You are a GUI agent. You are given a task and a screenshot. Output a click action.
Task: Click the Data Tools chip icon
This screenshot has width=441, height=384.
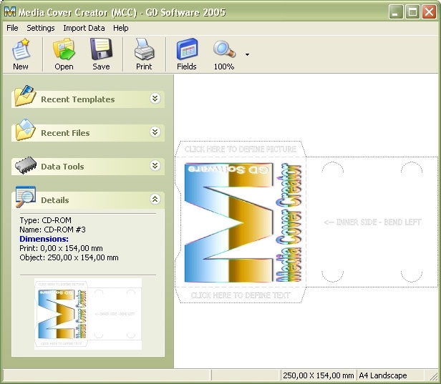pos(26,165)
